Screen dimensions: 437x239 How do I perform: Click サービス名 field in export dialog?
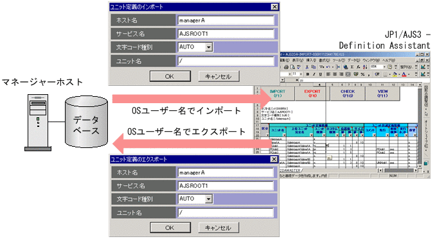tap(226, 186)
